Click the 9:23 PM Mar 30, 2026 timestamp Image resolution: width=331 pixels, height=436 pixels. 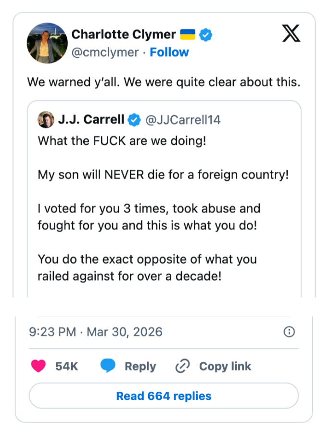pyautogui.click(x=96, y=332)
